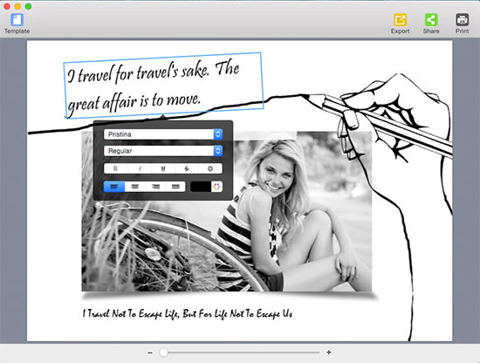Zoom out with the minus icon
480x363 pixels.
tap(150, 353)
